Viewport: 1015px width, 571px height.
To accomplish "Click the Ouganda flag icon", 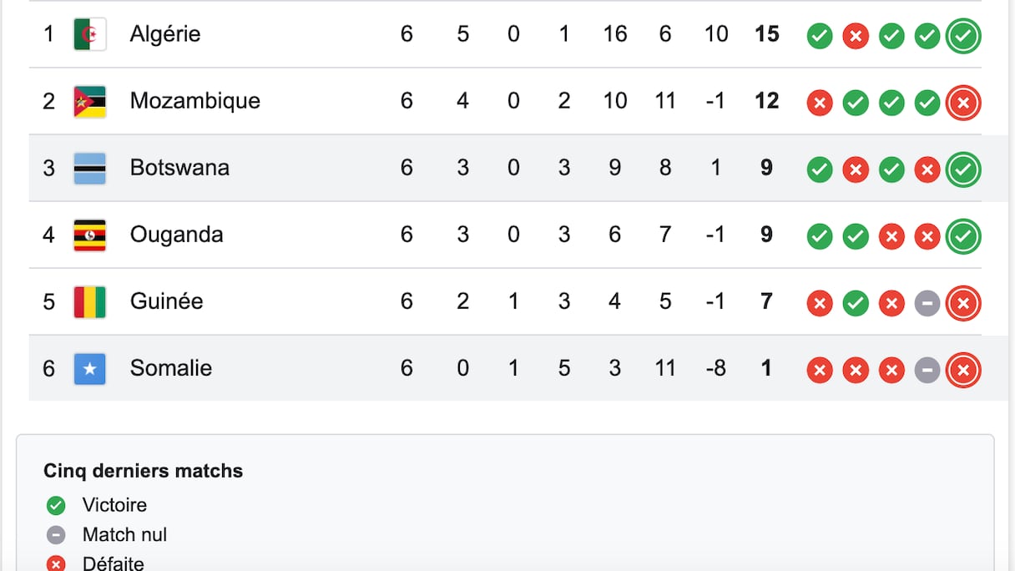I will [x=89, y=235].
